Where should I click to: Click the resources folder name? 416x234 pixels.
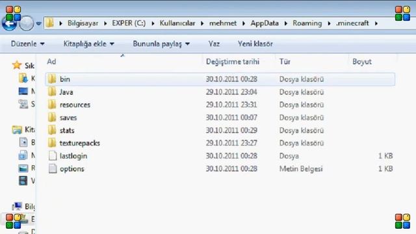pyautogui.click(x=75, y=105)
